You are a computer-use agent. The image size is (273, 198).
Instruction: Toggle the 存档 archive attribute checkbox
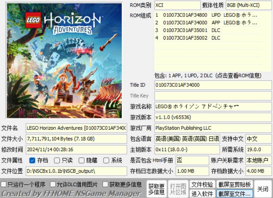[32, 161]
